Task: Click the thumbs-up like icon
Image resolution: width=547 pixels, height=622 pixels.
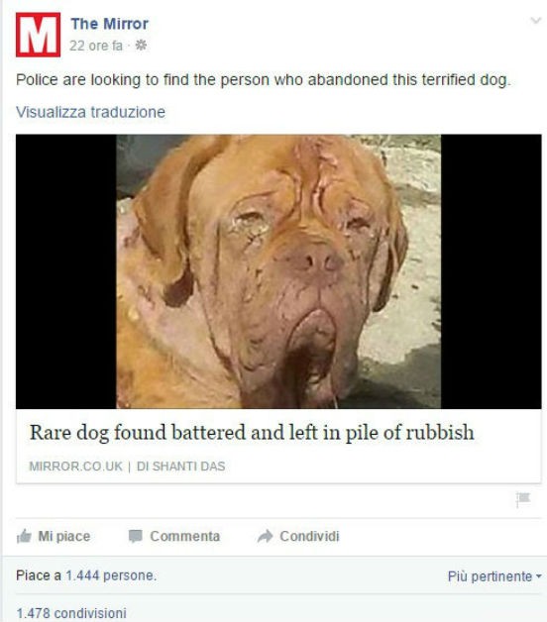Action: click(x=24, y=536)
